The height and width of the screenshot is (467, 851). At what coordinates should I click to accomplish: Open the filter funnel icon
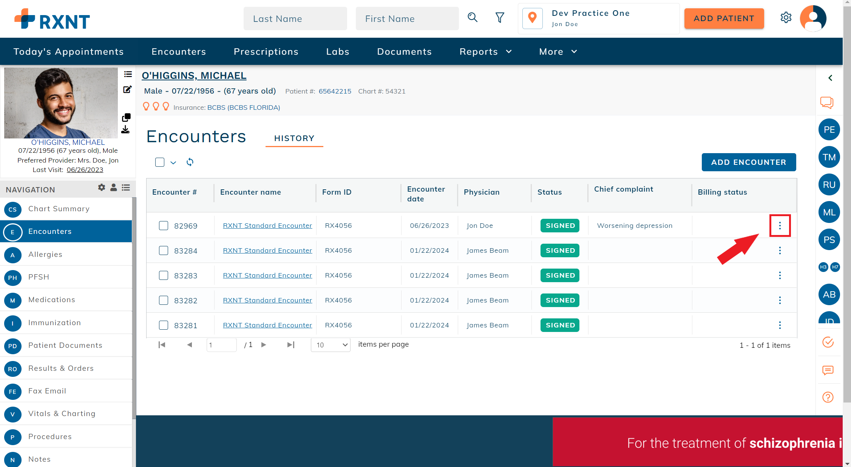[x=500, y=18]
